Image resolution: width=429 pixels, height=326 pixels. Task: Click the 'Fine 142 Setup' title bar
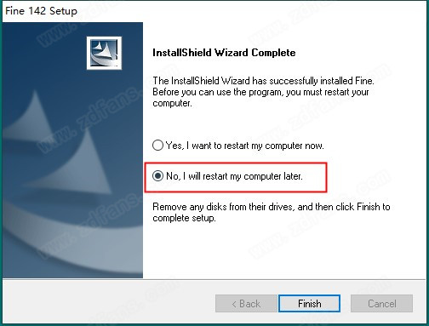click(x=214, y=11)
